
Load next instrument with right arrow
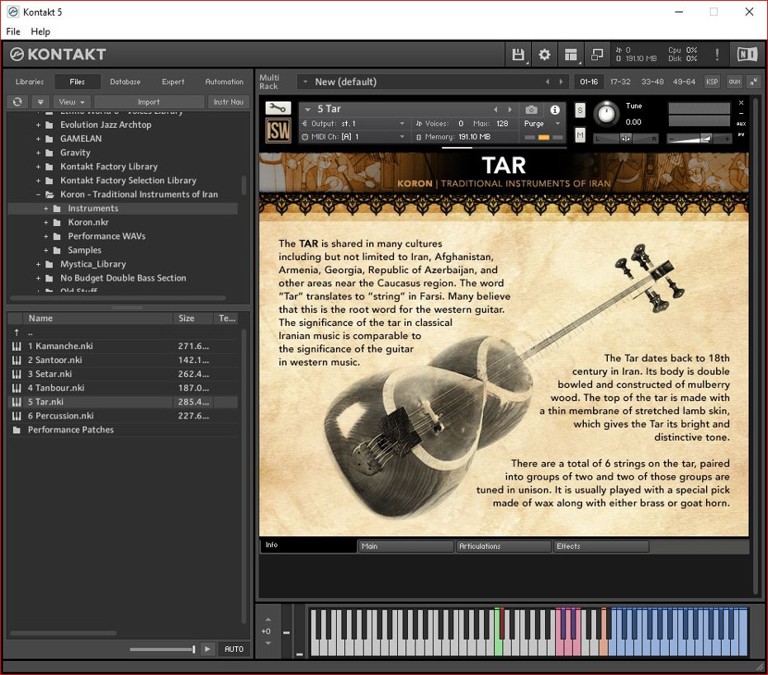click(510, 109)
